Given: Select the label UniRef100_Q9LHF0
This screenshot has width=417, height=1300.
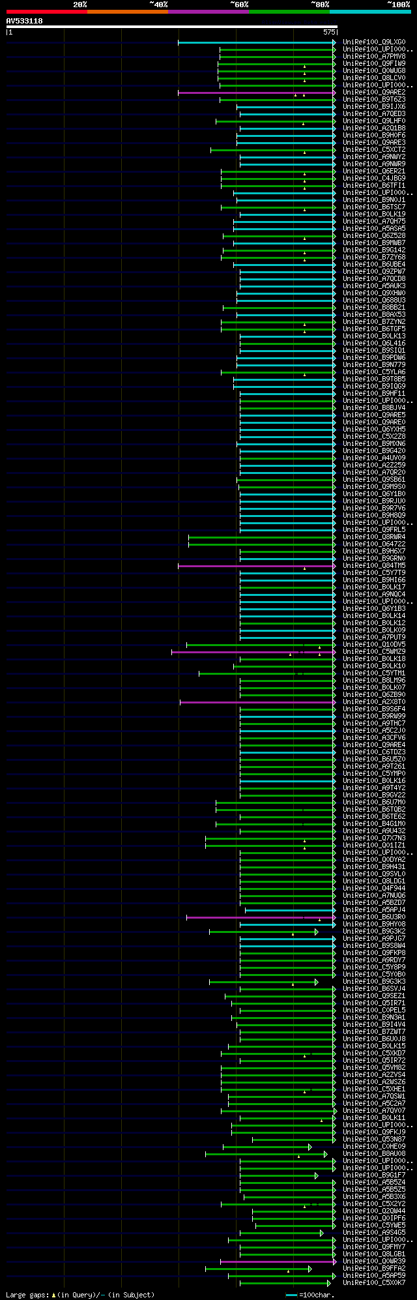Looking at the screenshot, I should tap(374, 121).
